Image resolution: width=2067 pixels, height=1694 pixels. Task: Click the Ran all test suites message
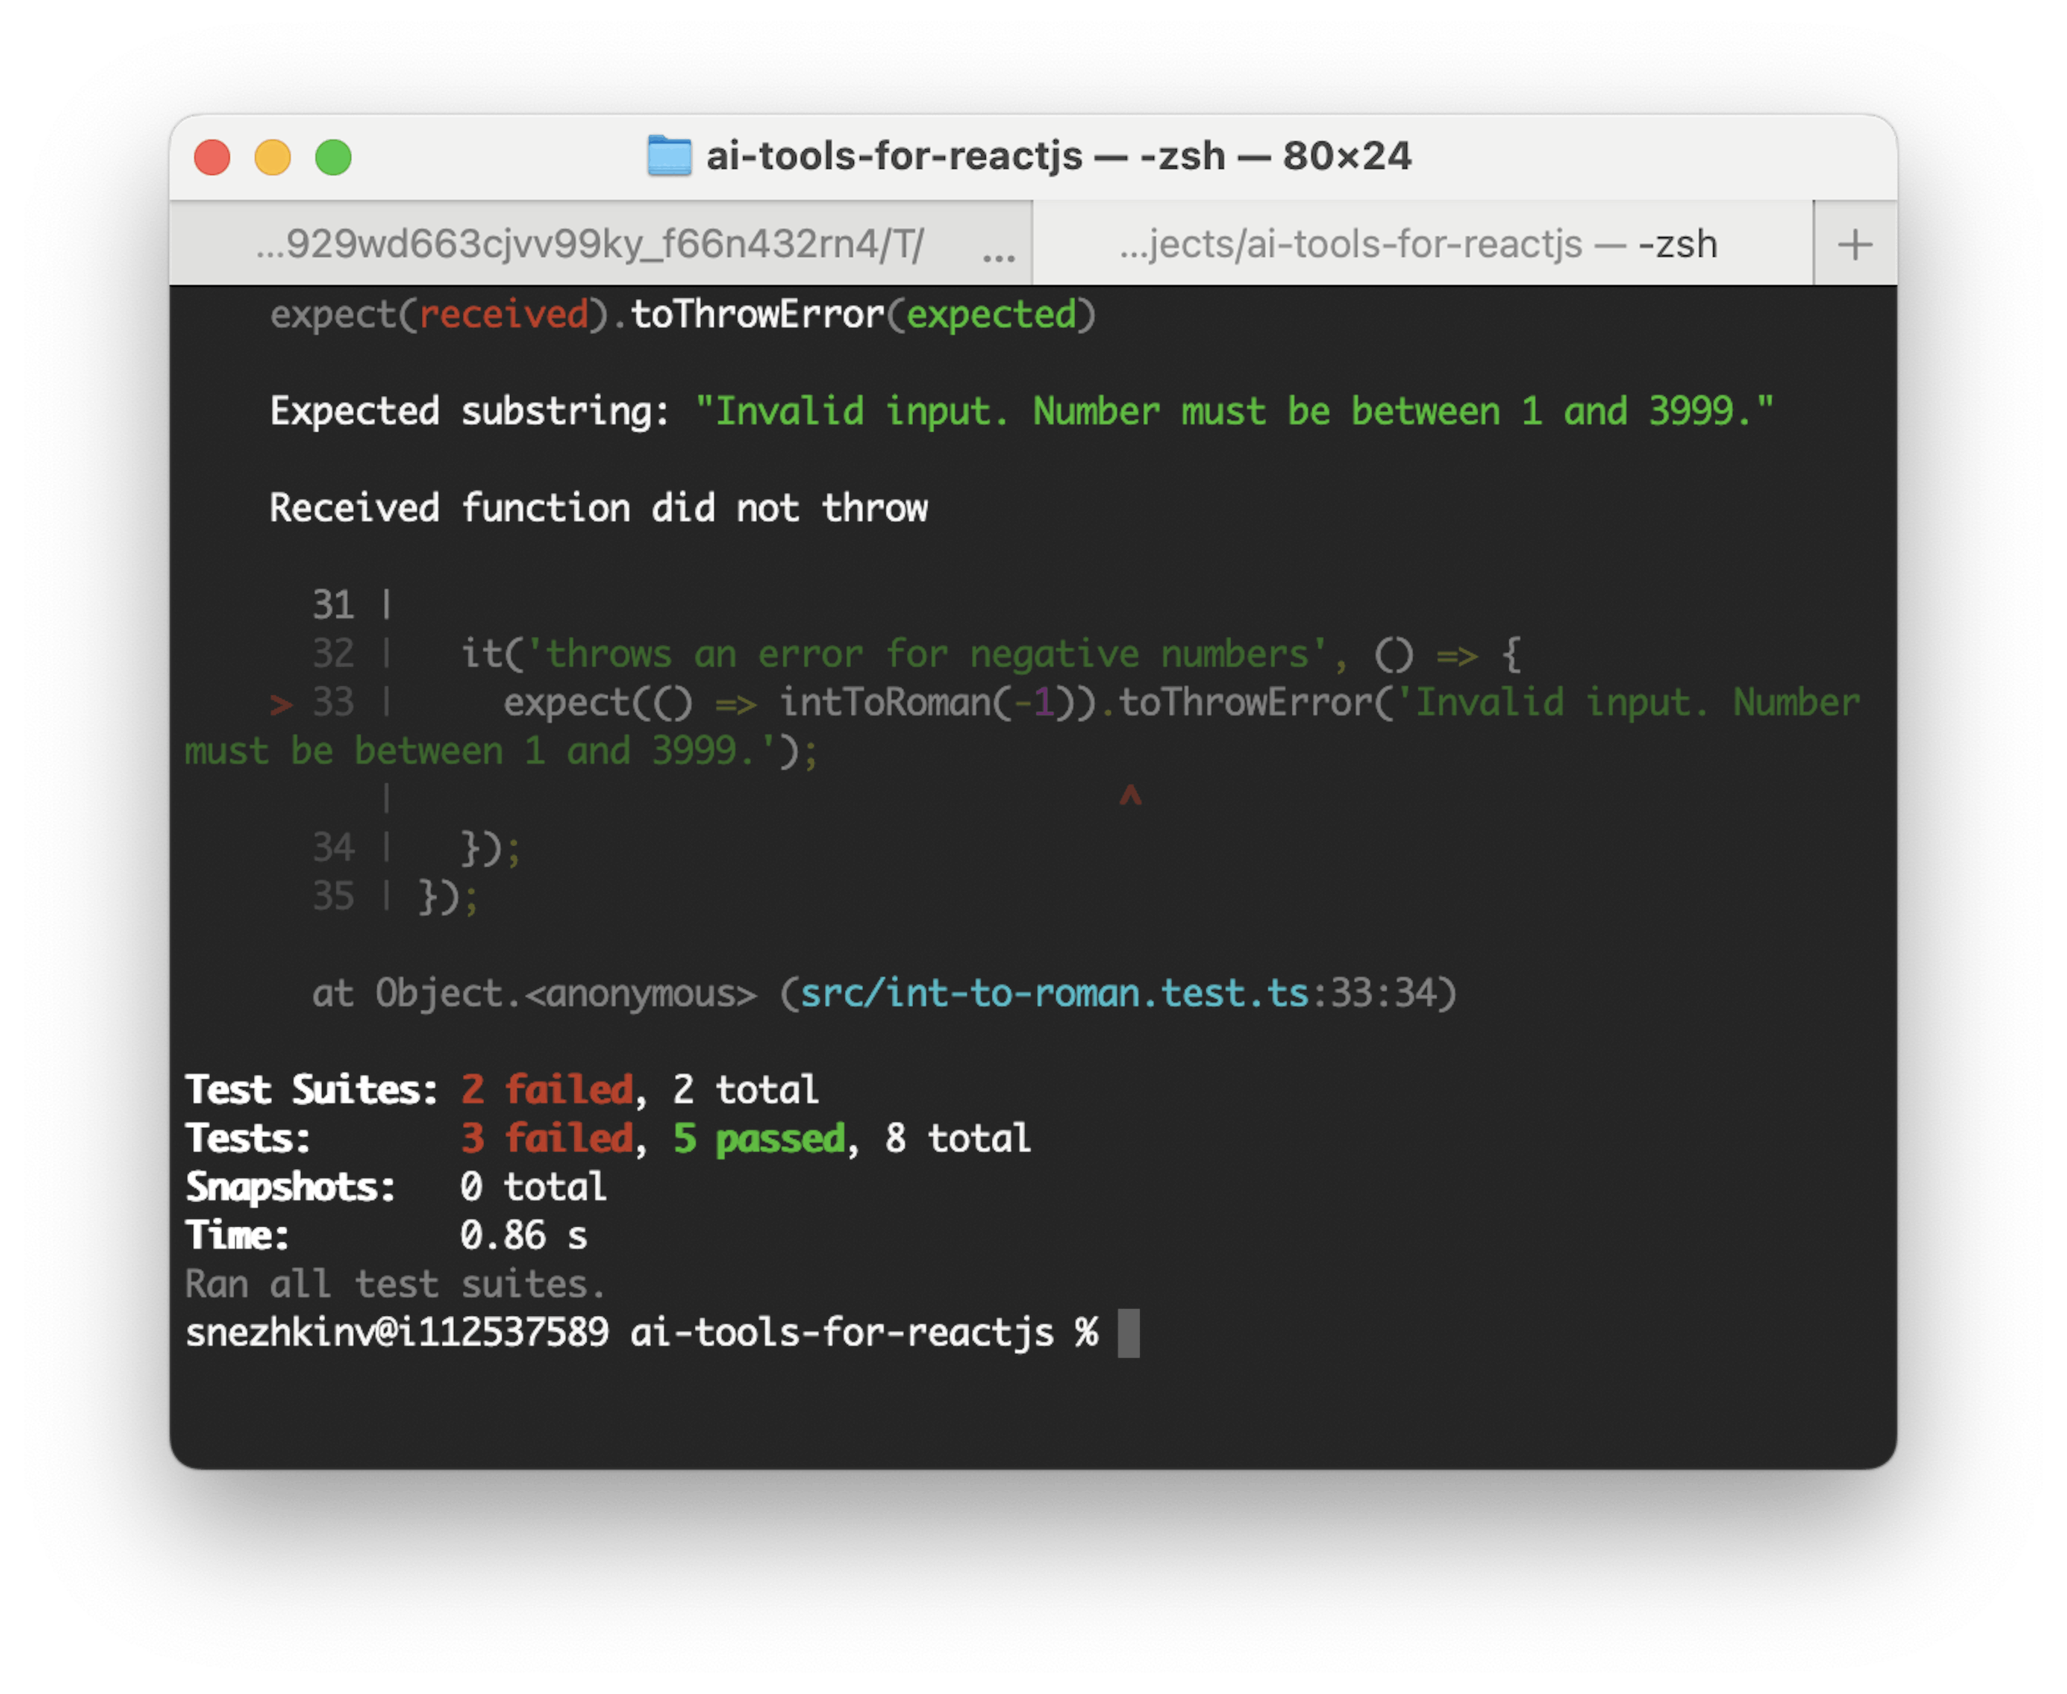tap(395, 1284)
